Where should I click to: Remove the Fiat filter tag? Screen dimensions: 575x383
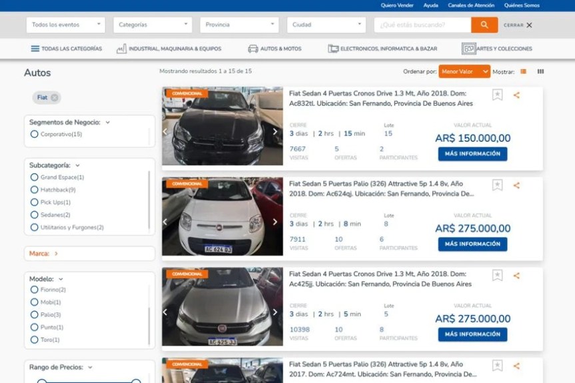[x=55, y=97]
